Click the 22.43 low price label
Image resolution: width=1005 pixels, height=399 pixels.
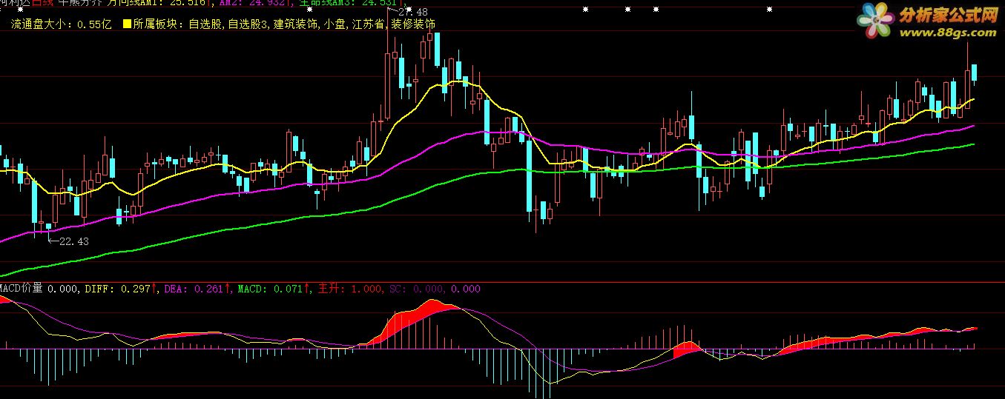click(73, 241)
